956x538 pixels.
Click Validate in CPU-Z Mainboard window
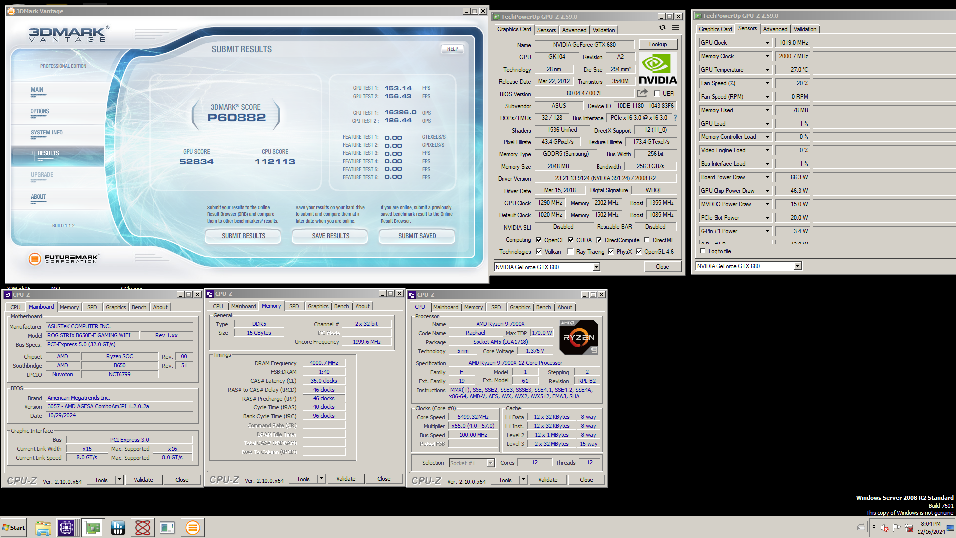[x=143, y=480]
